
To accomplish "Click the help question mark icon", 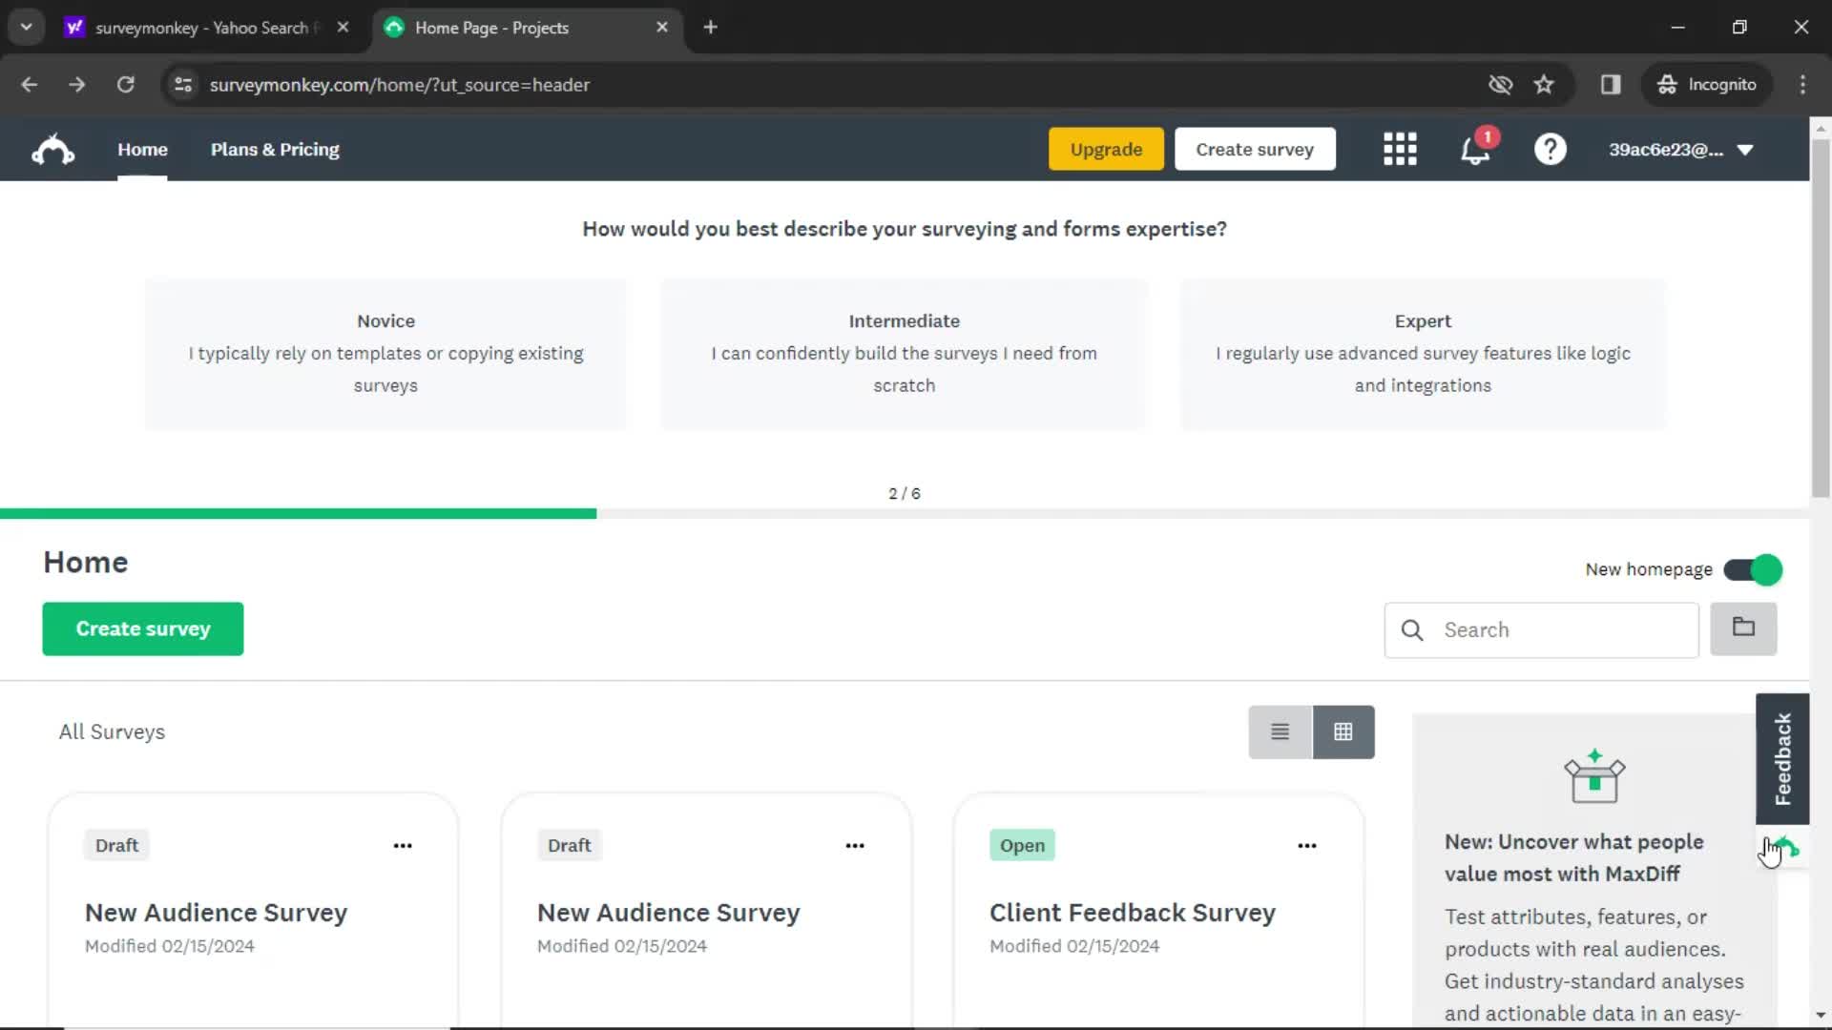I will (1551, 149).
